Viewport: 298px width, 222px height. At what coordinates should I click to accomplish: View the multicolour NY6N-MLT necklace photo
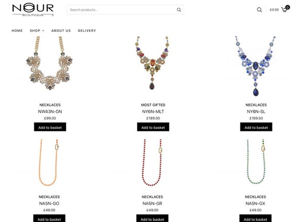[152, 63]
